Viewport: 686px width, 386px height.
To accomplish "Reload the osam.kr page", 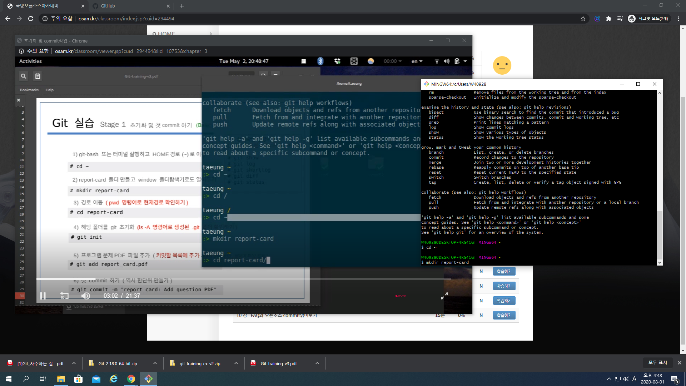I will pos(31,19).
